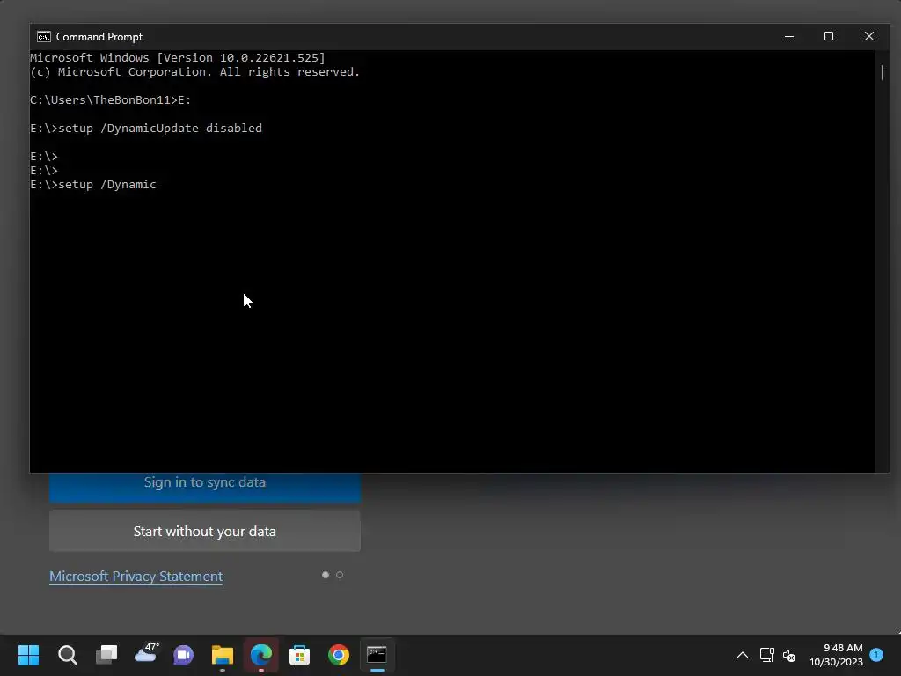
Task: Open the muted volume tray icon
Action: (x=789, y=655)
